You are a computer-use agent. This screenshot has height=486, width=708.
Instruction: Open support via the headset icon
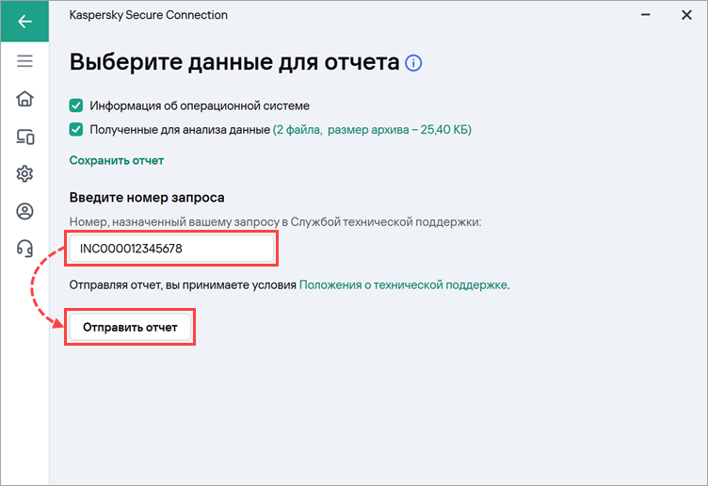coord(24,249)
